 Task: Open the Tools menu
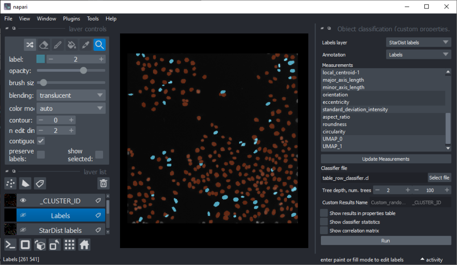pyautogui.click(x=93, y=19)
